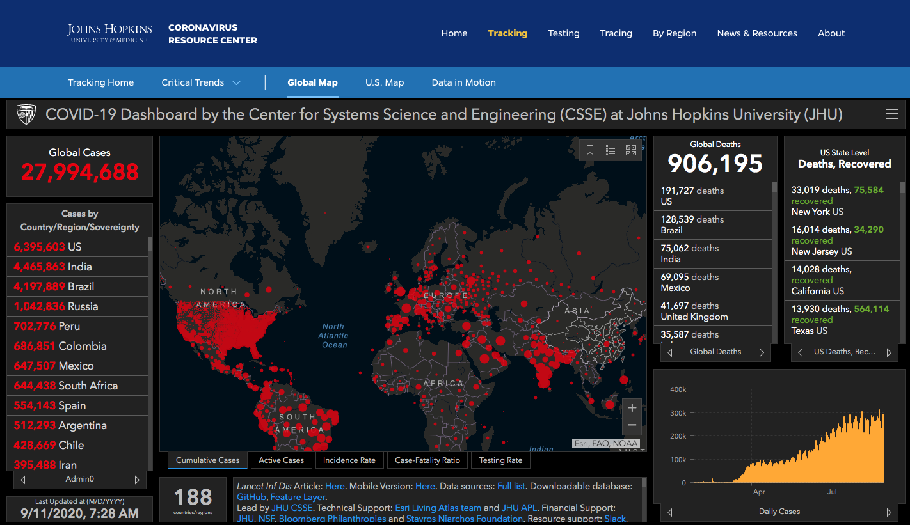Open the dashboard hamburger menu
This screenshot has height=525, width=910.
tap(891, 114)
